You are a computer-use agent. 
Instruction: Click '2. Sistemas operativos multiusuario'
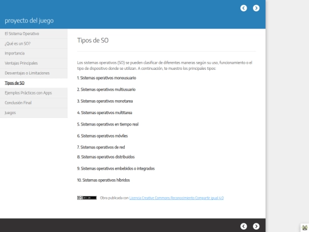pyautogui.click(x=106, y=89)
